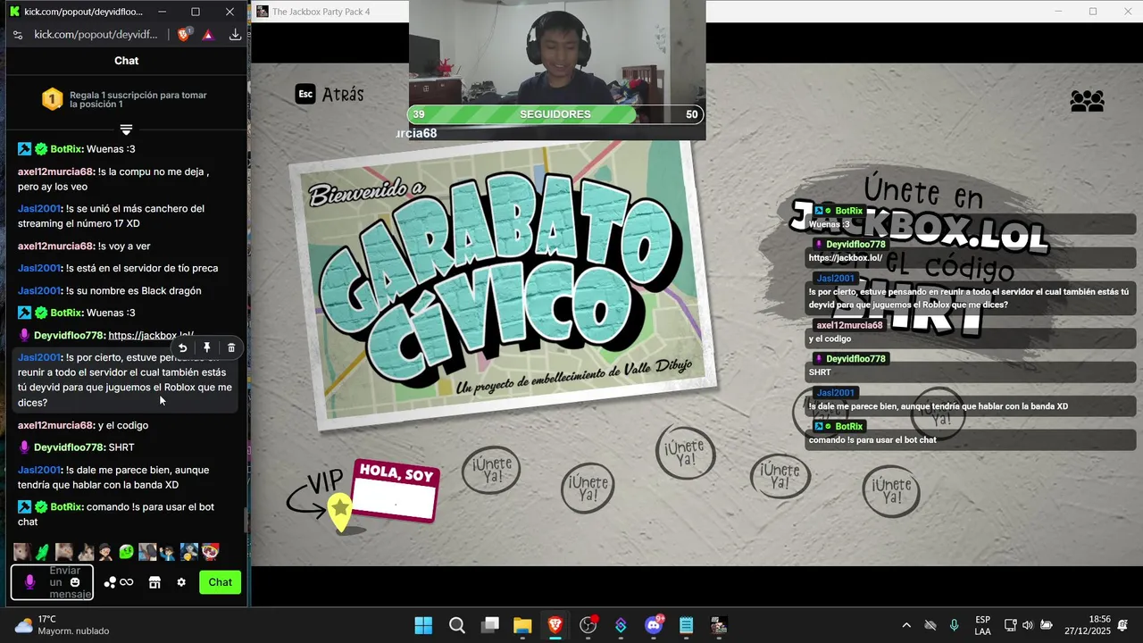Click Esc Atrás button in Jackbox
The image size is (1143, 643).
tap(330, 94)
